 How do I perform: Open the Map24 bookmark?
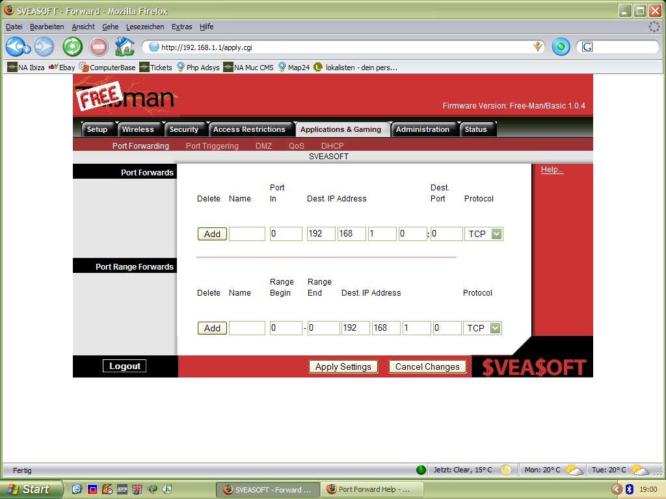click(x=294, y=67)
